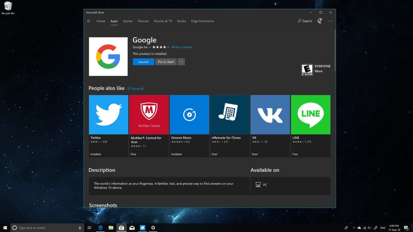Expand the system tray hidden icons
Screen dimensions: 413x232
coord(354,228)
